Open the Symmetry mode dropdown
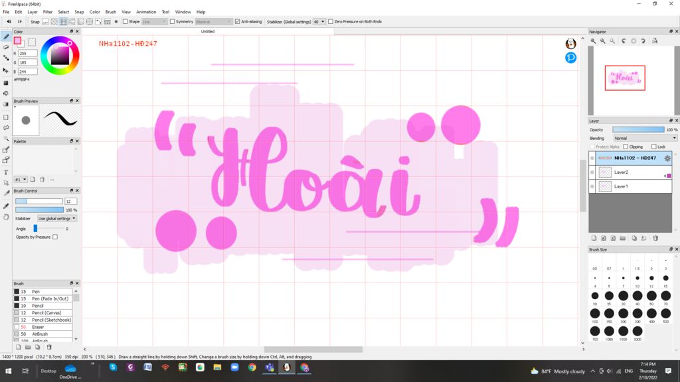Screen dimensions: 680x382 (214, 22)
